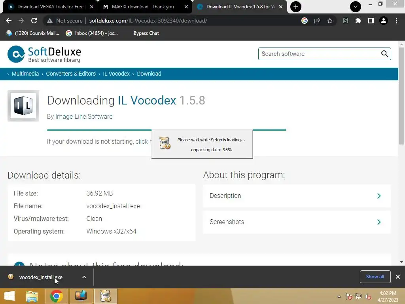Reload the current page
This screenshot has width=405, height=304.
[x=34, y=21]
